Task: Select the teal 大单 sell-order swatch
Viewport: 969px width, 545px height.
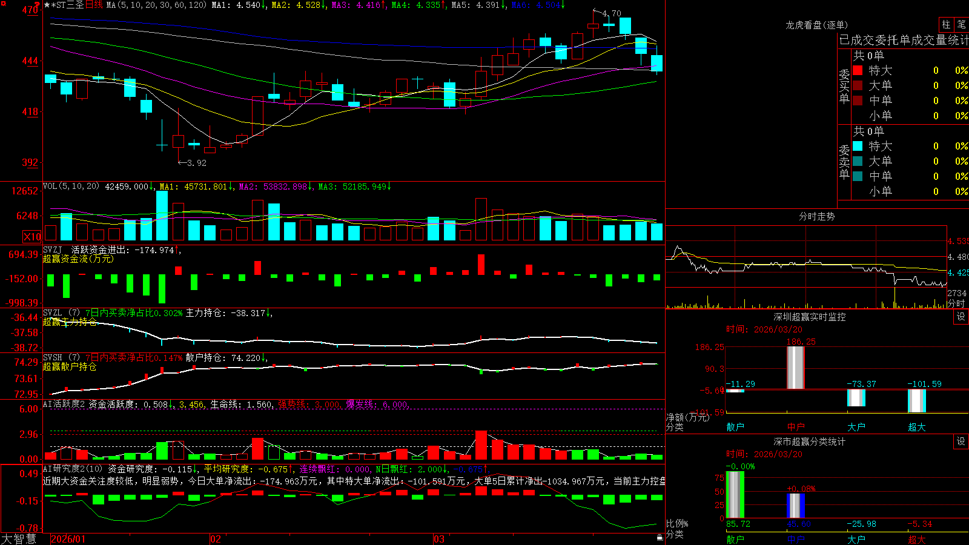Action: pyautogui.click(x=858, y=161)
